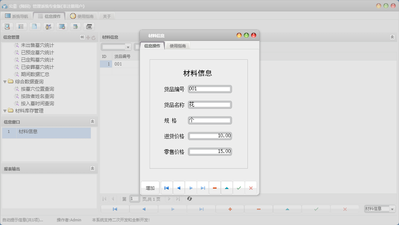
Task: Open the 材料信息 dropdown at bottom right
Action: pyautogui.click(x=392, y=209)
